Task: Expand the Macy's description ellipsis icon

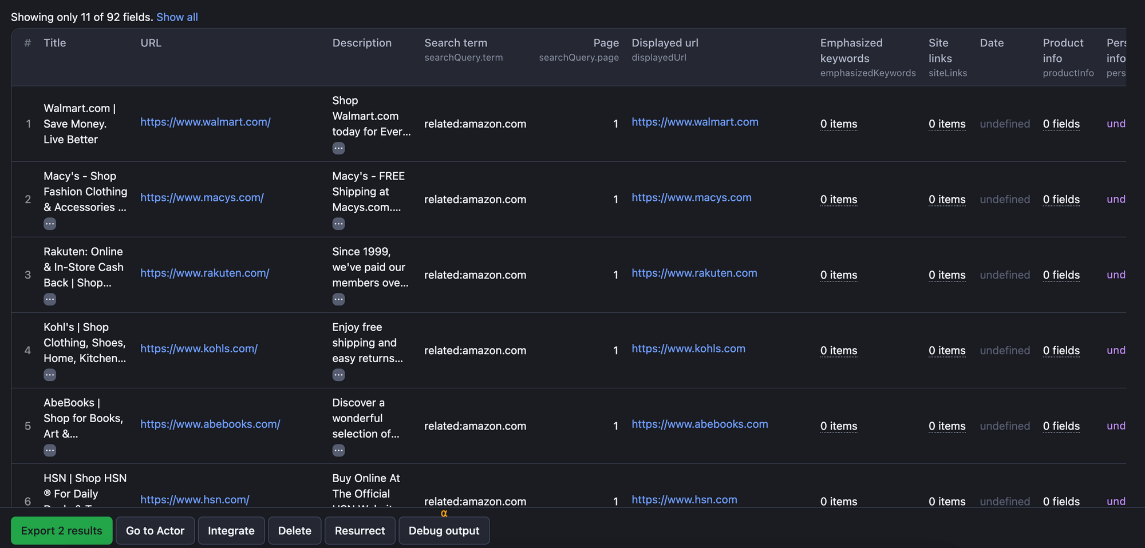Action: tap(338, 224)
